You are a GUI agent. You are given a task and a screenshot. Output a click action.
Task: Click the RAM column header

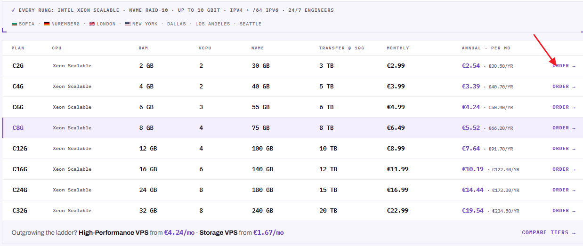143,48
